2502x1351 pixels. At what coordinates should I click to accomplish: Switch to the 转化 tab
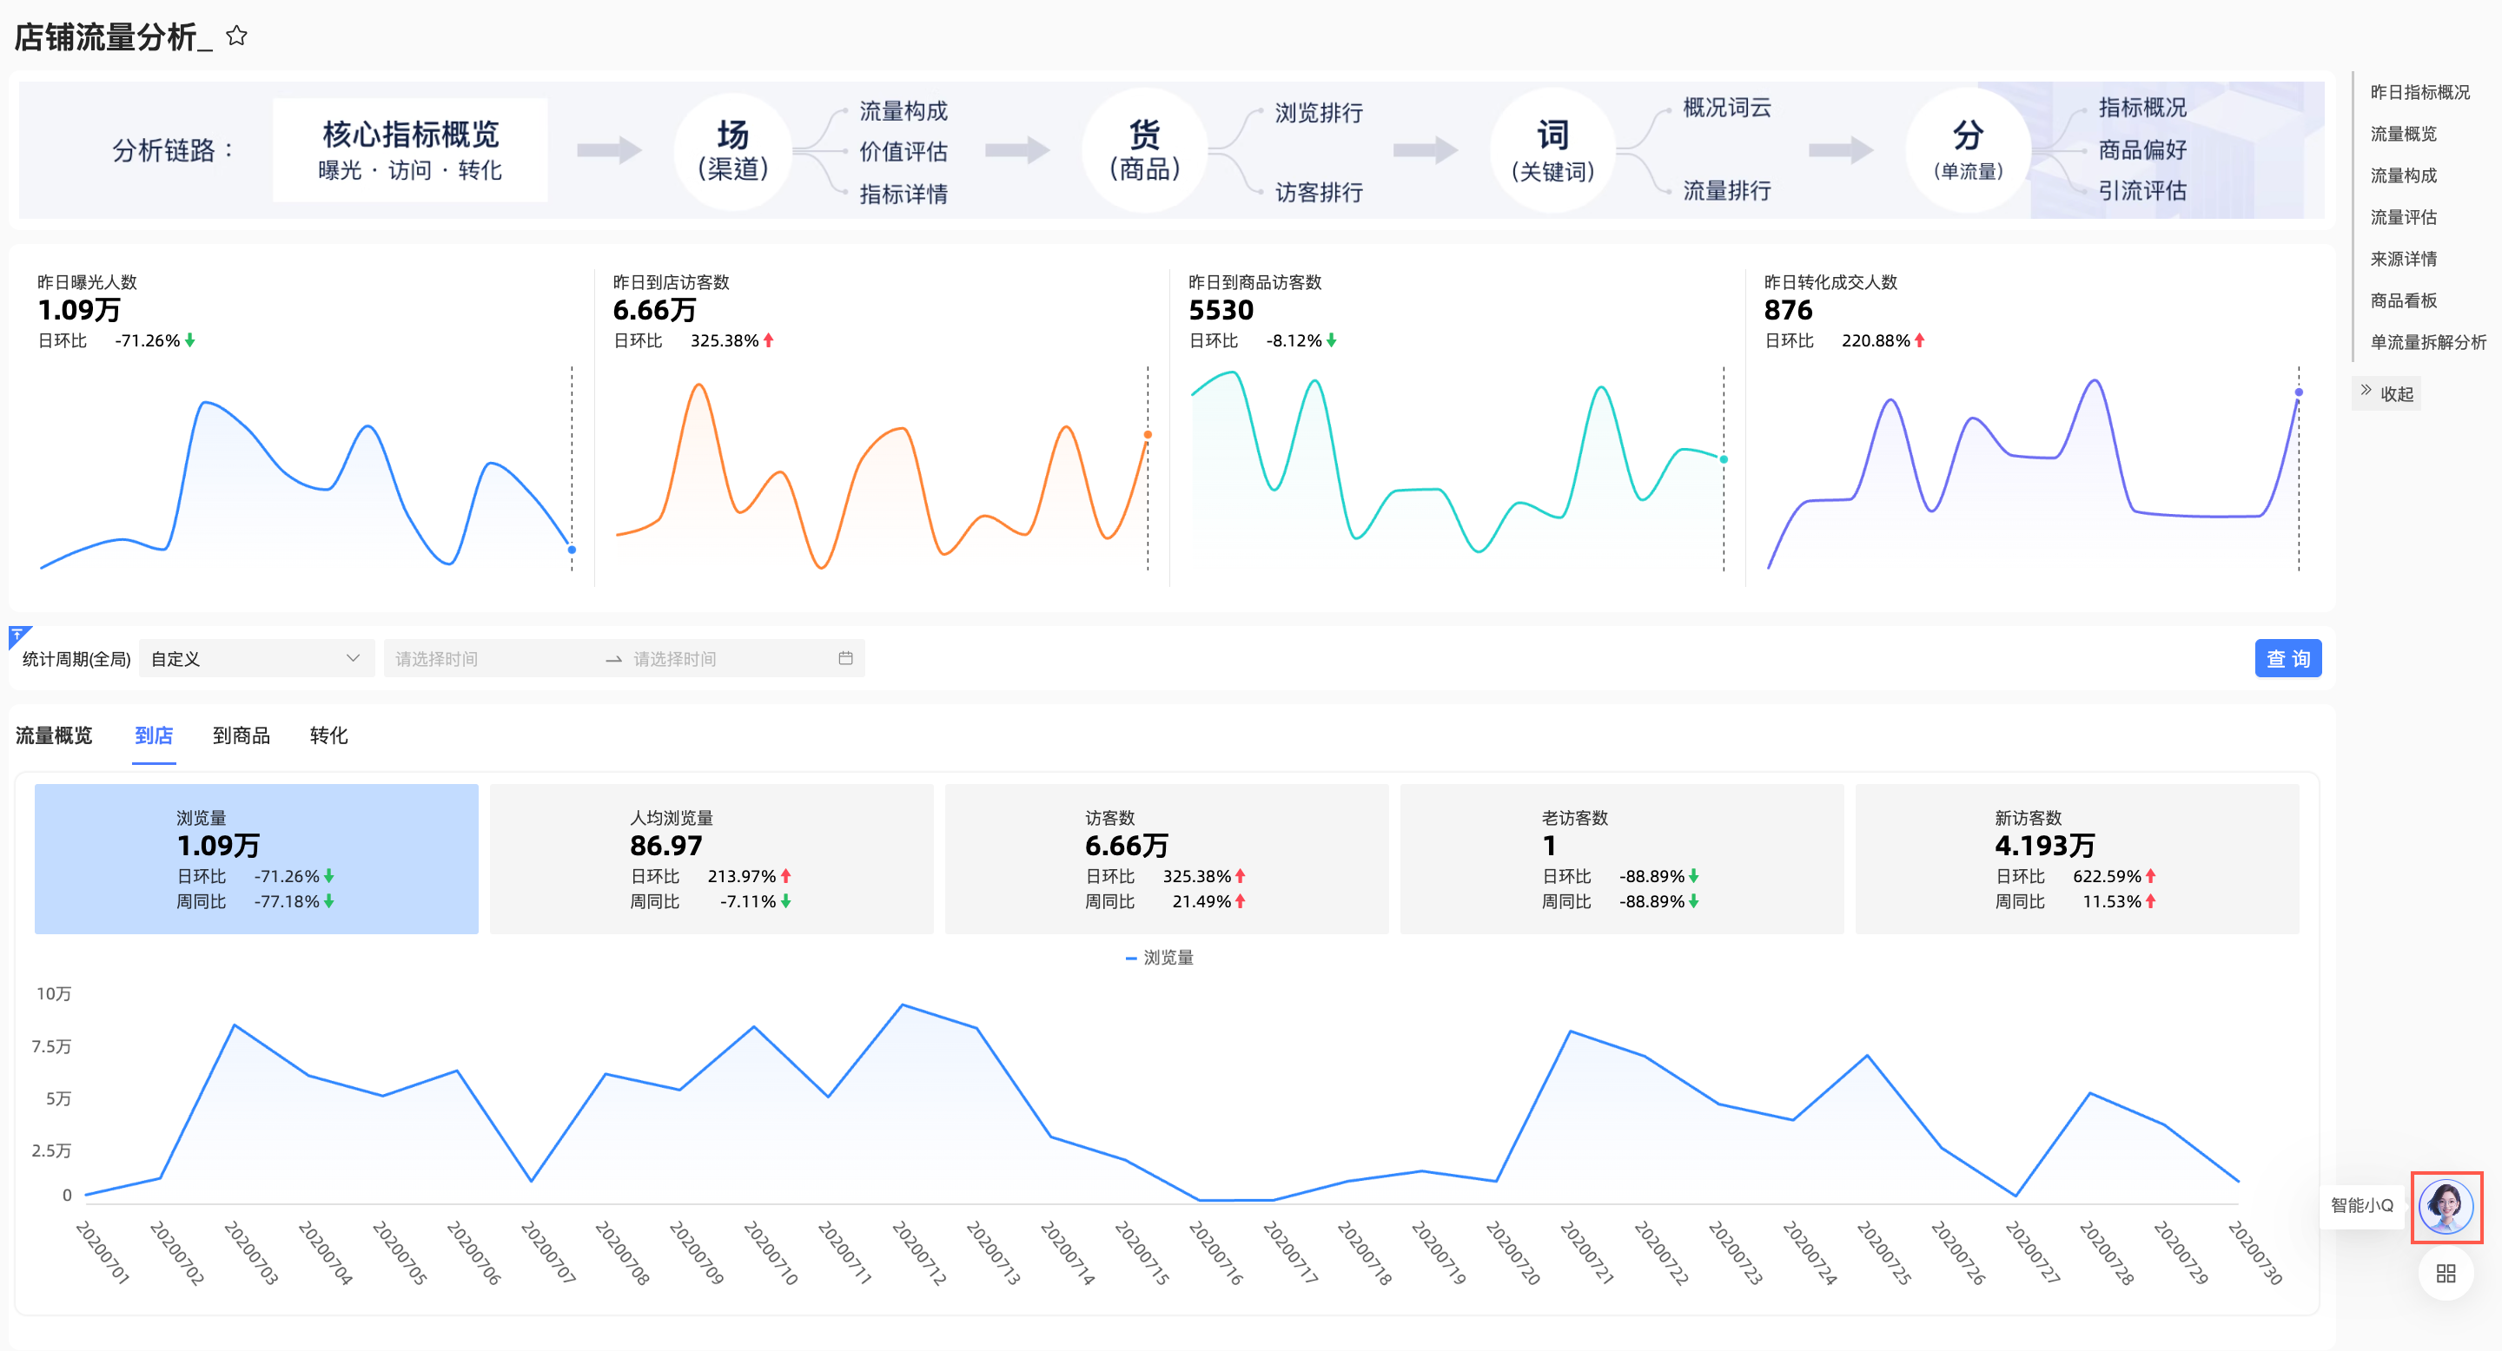click(328, 735)
